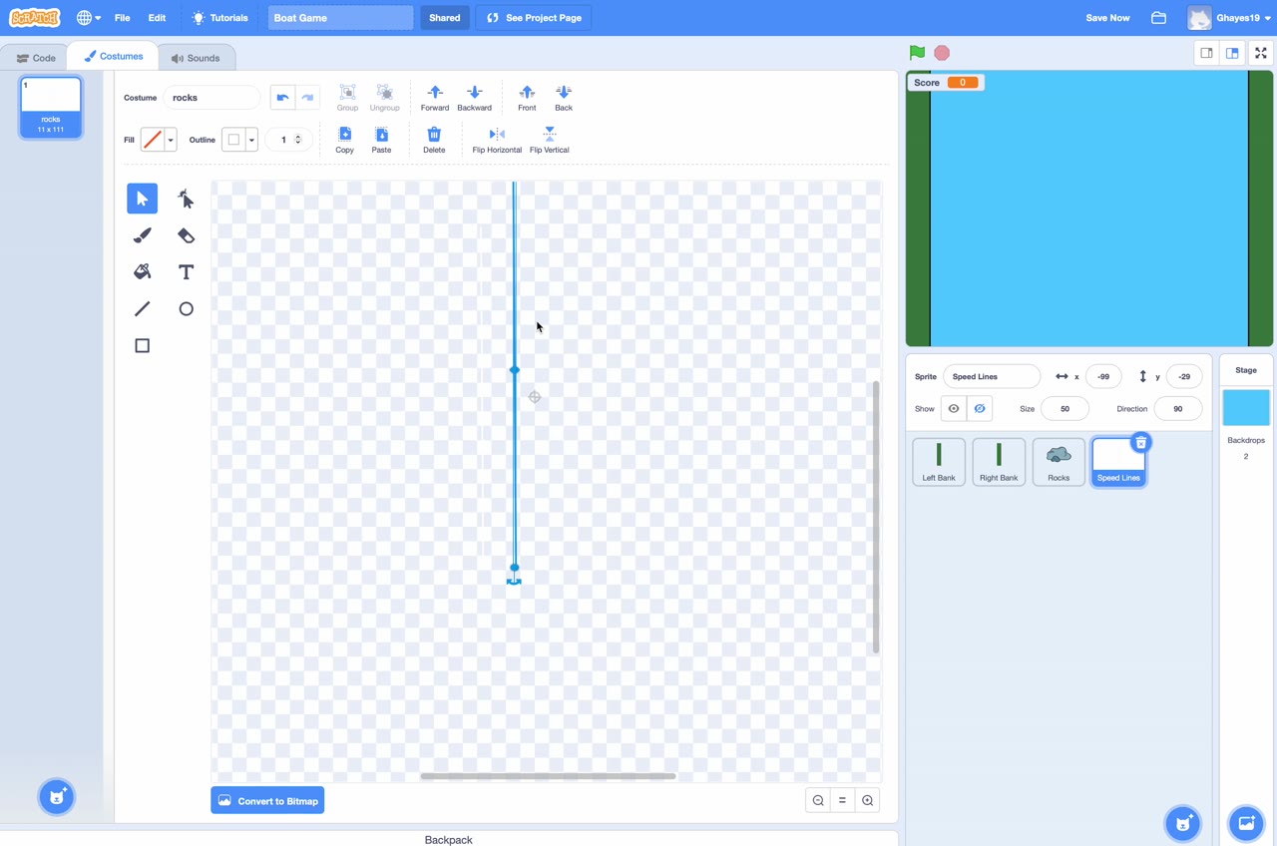
Task: Select the Eraser tool
Action: coord(186,235)
